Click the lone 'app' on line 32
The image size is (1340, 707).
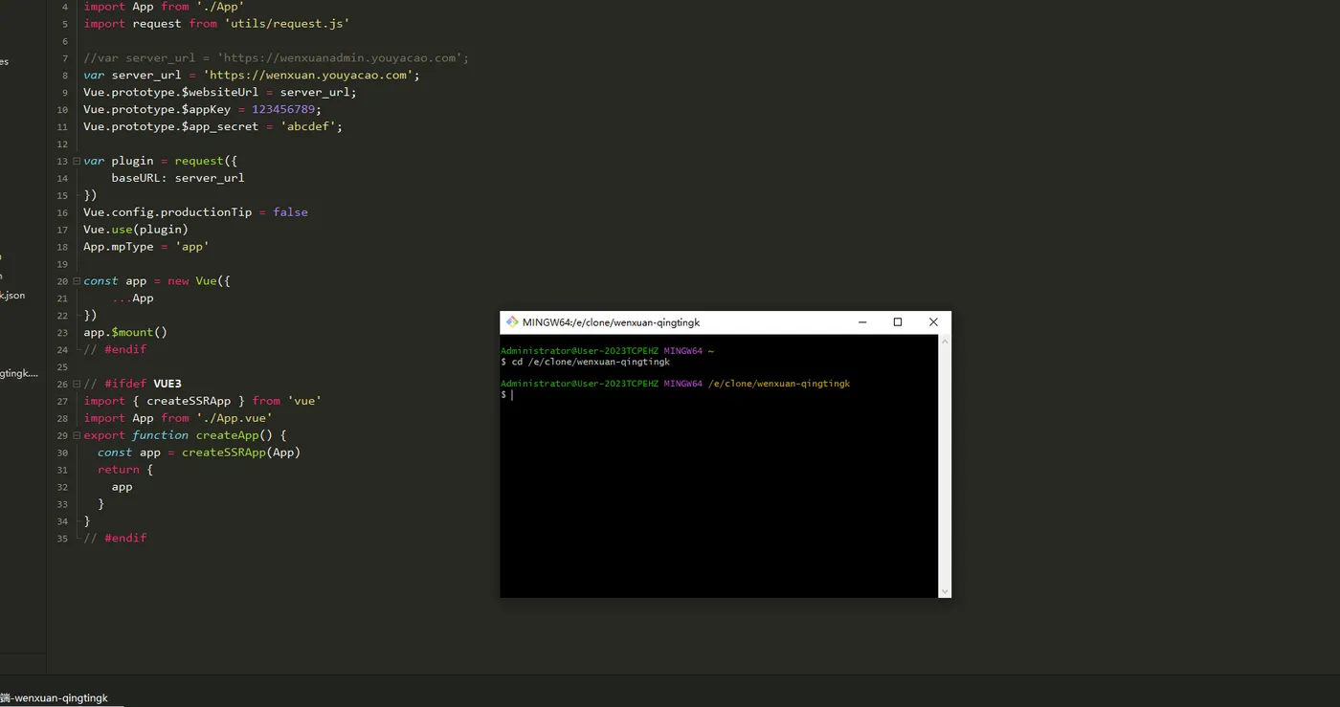pyautogui.click(x=122, y=487)
